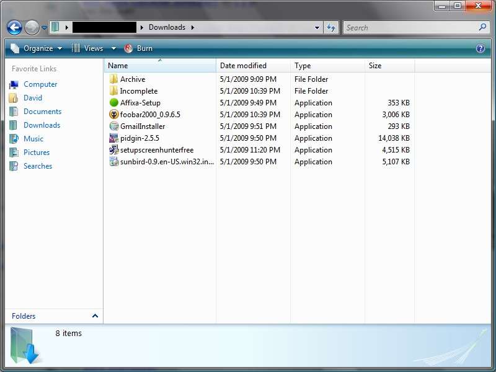496x372 pixels.
Task: Expand the Folders pane chevron
Action: (x=95, y=316)
